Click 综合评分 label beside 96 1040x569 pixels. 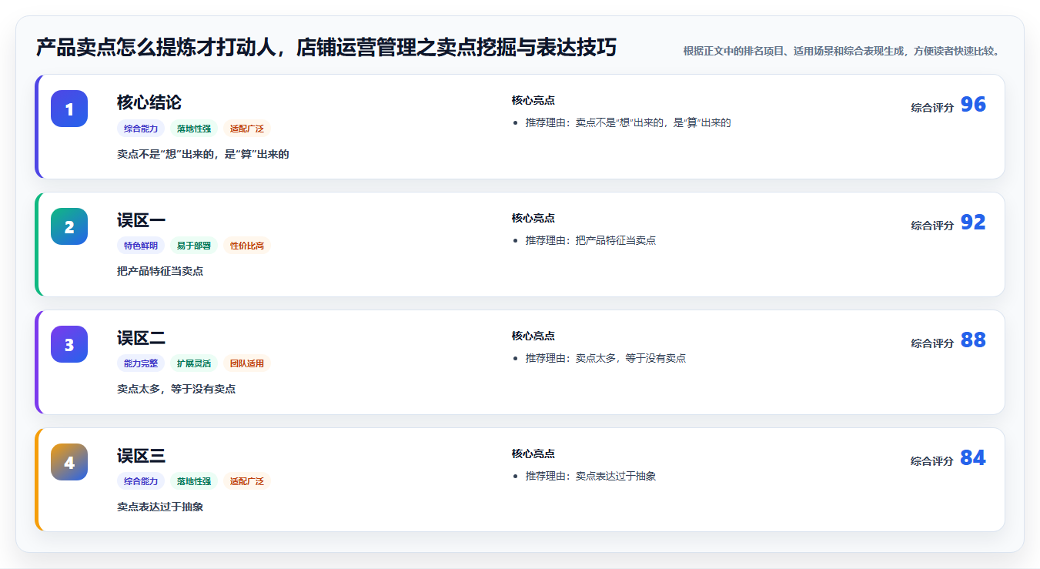pyautogui.click(x=932, y=108)
